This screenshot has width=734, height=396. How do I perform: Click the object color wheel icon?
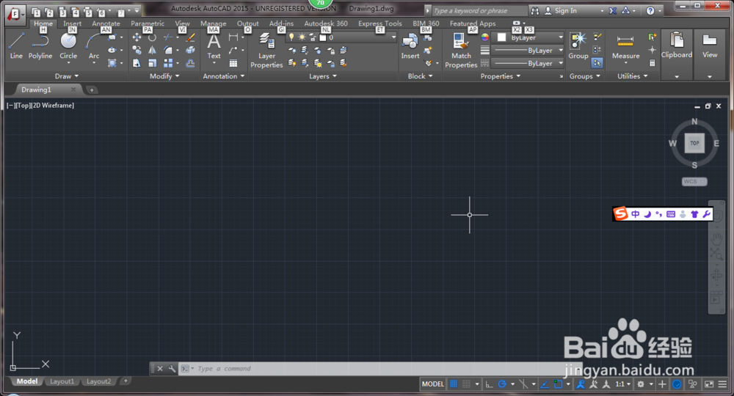(x=485, y=37)
